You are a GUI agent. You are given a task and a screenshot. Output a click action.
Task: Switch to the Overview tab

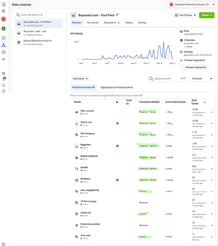tap(77, 23)
